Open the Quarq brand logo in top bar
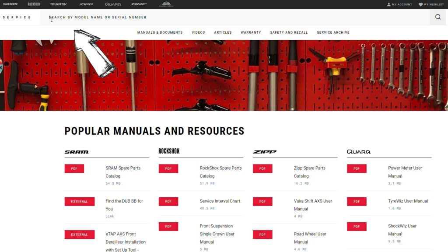The image size is (448, 252). coord(113,4)
